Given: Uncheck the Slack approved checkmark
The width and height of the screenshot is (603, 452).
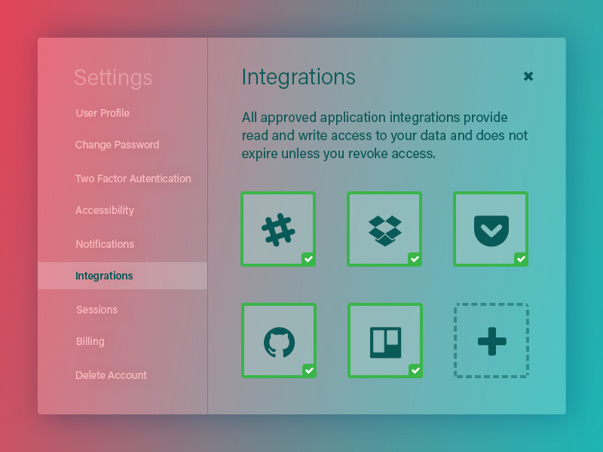Looking at the screenshot, I should 308,259.
